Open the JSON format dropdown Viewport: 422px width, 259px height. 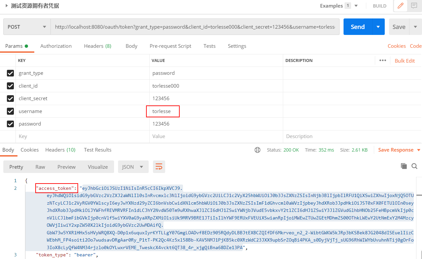[x=133, y=167]
